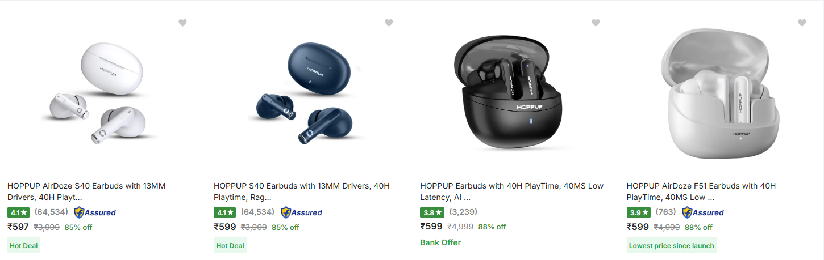Toggle wishlist heart on blue S40 earbuds

(x=389, y=23)
